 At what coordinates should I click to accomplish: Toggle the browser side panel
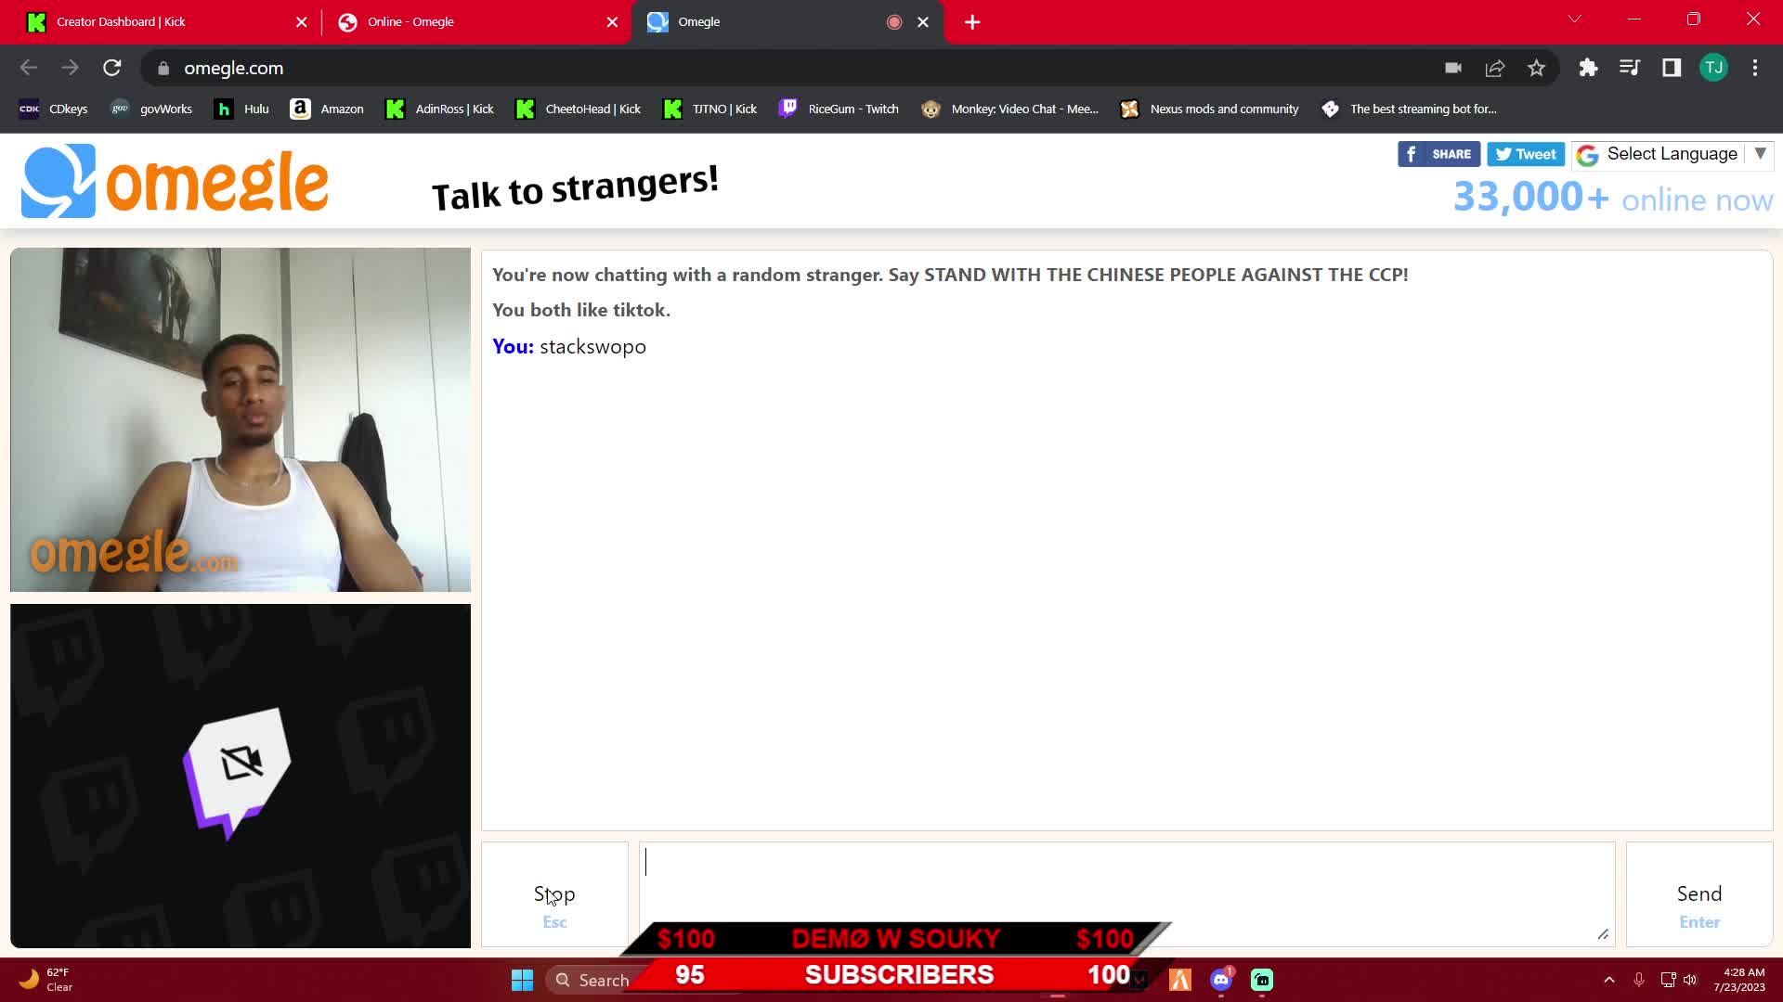(x=1671, y=68)
